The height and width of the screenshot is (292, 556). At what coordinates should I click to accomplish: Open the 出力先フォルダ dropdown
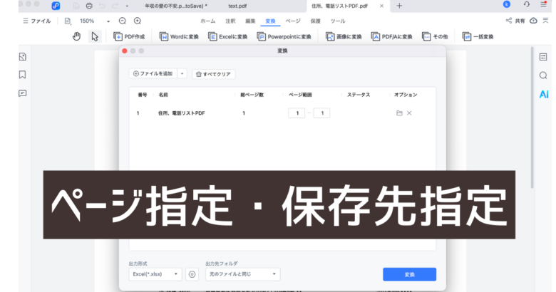tap(242, 274)
